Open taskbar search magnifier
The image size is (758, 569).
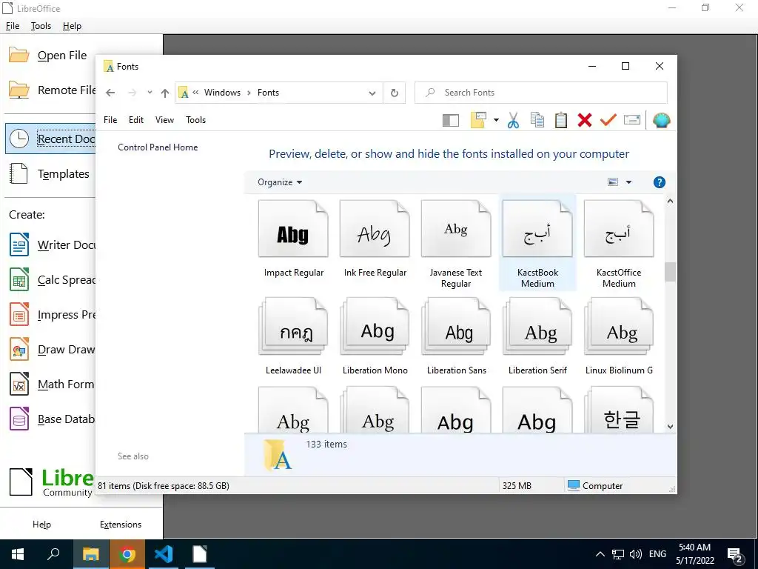pos(53,554)
